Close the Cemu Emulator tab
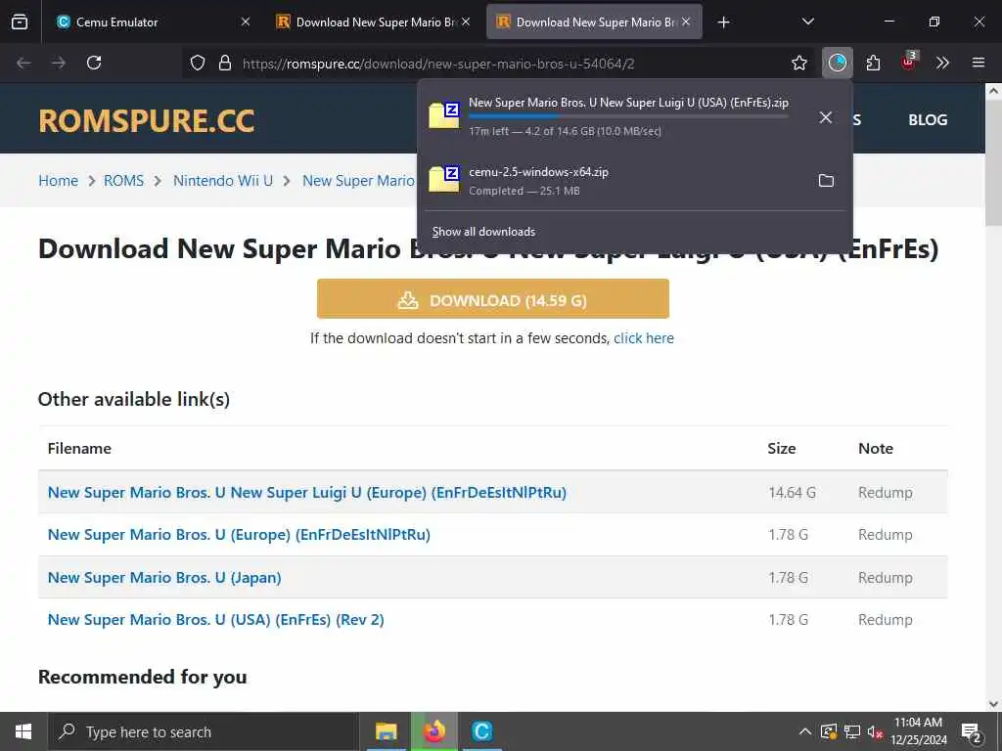Viewport: 1002px width, 751px height. (246, 22)
